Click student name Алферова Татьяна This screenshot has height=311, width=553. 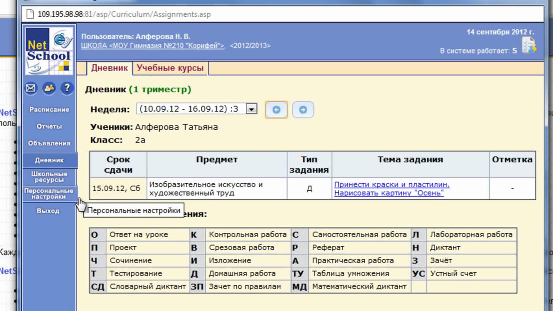click(176, 127)
